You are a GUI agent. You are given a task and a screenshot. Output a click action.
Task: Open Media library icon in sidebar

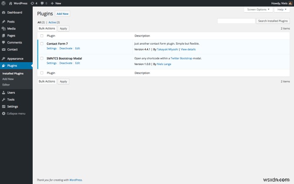coord(3,29)
